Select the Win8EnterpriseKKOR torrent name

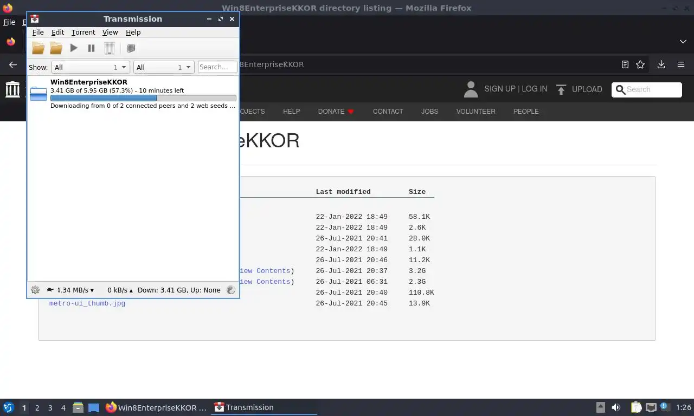(89, 82)
